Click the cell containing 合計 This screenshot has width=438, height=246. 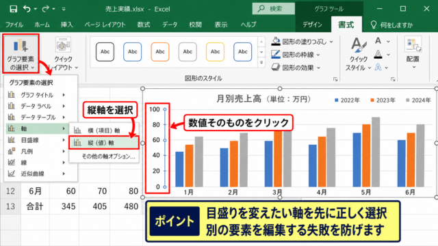[x=35, y=206]
